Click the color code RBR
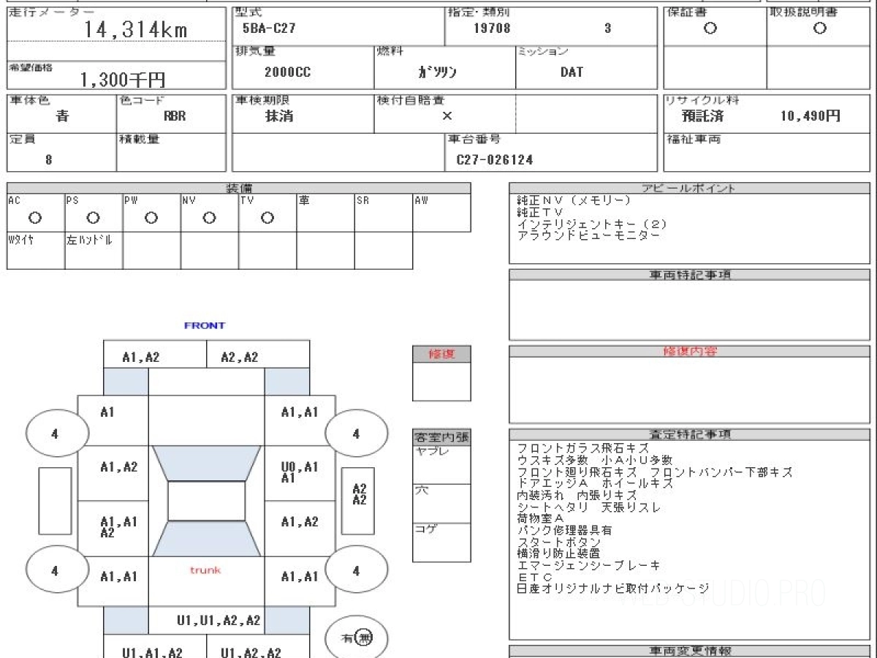This screenshot has width=877, height=658. [174, 116]
